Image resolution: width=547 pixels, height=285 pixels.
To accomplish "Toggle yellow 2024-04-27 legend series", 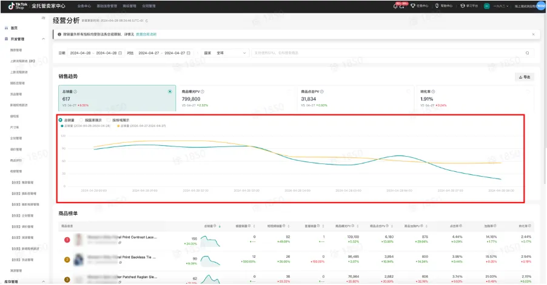I will (142, 126).
